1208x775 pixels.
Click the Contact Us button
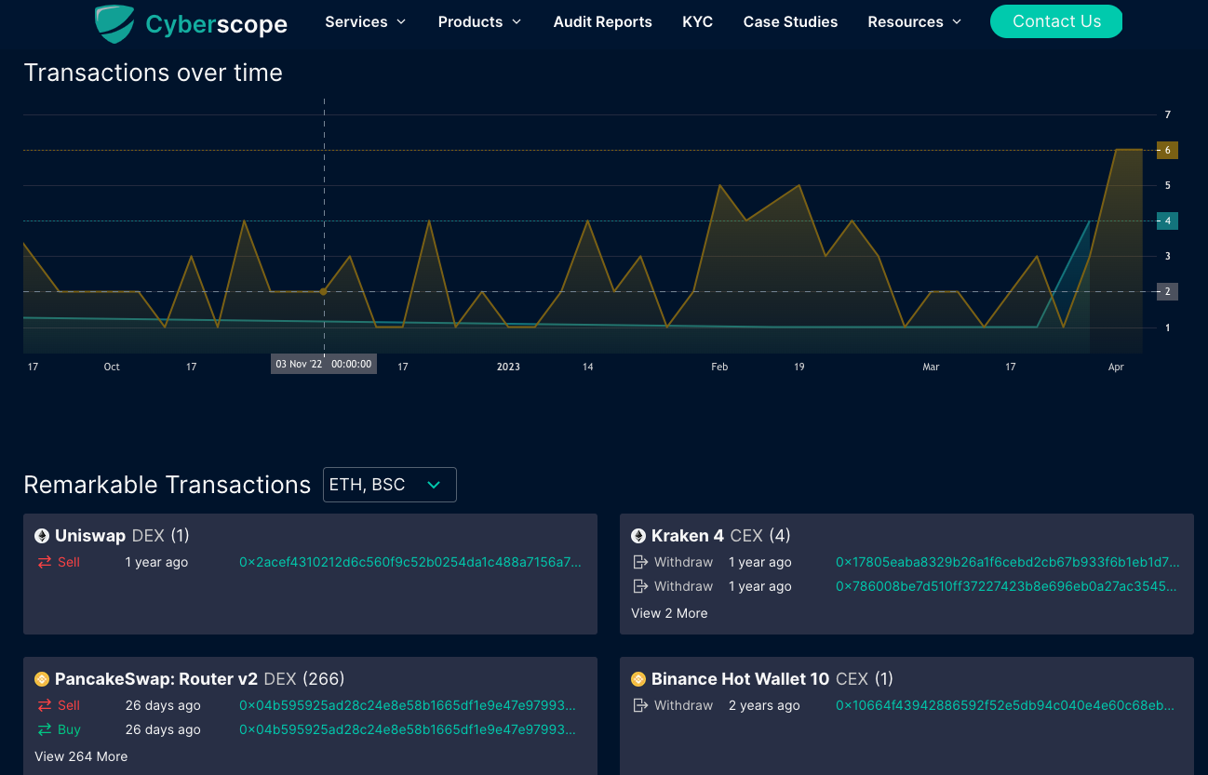point(1056,21)
